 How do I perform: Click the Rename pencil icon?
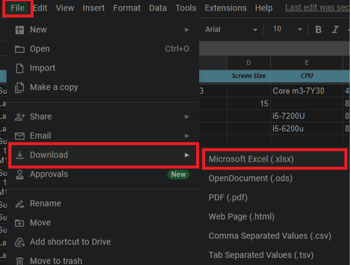(x=20, y=204)
